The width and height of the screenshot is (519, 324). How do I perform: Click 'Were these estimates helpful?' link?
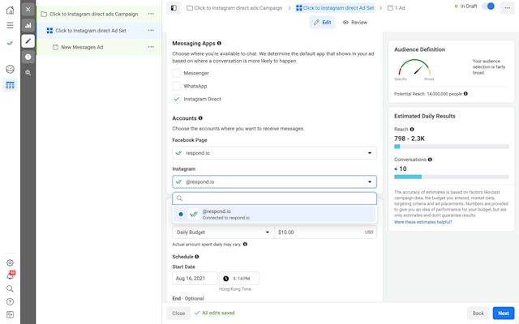(x=422, y=222)
